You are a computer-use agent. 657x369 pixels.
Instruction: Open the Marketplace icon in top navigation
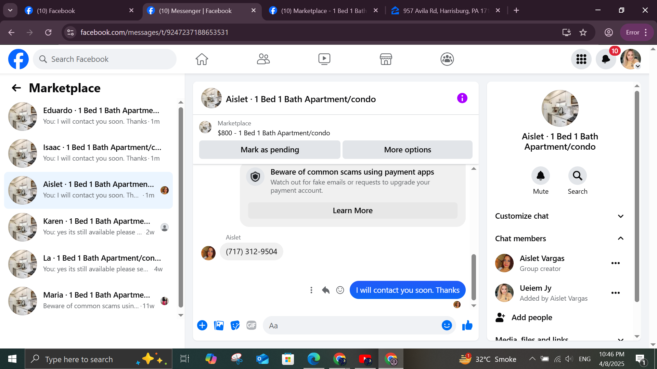click(386, 59)
